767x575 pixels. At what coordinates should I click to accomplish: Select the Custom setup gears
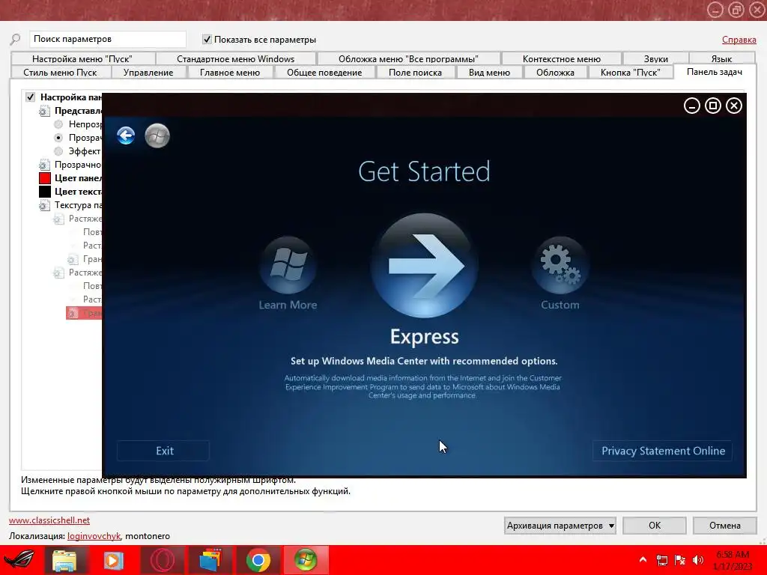[560, 265]
